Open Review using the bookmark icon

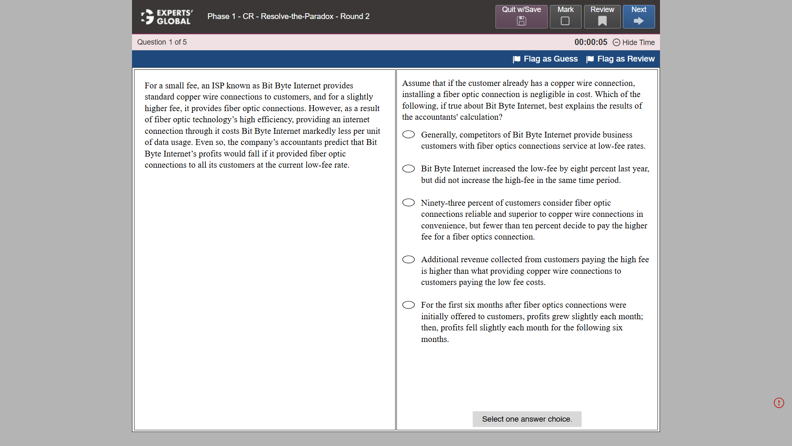pyautogui.click(x=602, y=20)
